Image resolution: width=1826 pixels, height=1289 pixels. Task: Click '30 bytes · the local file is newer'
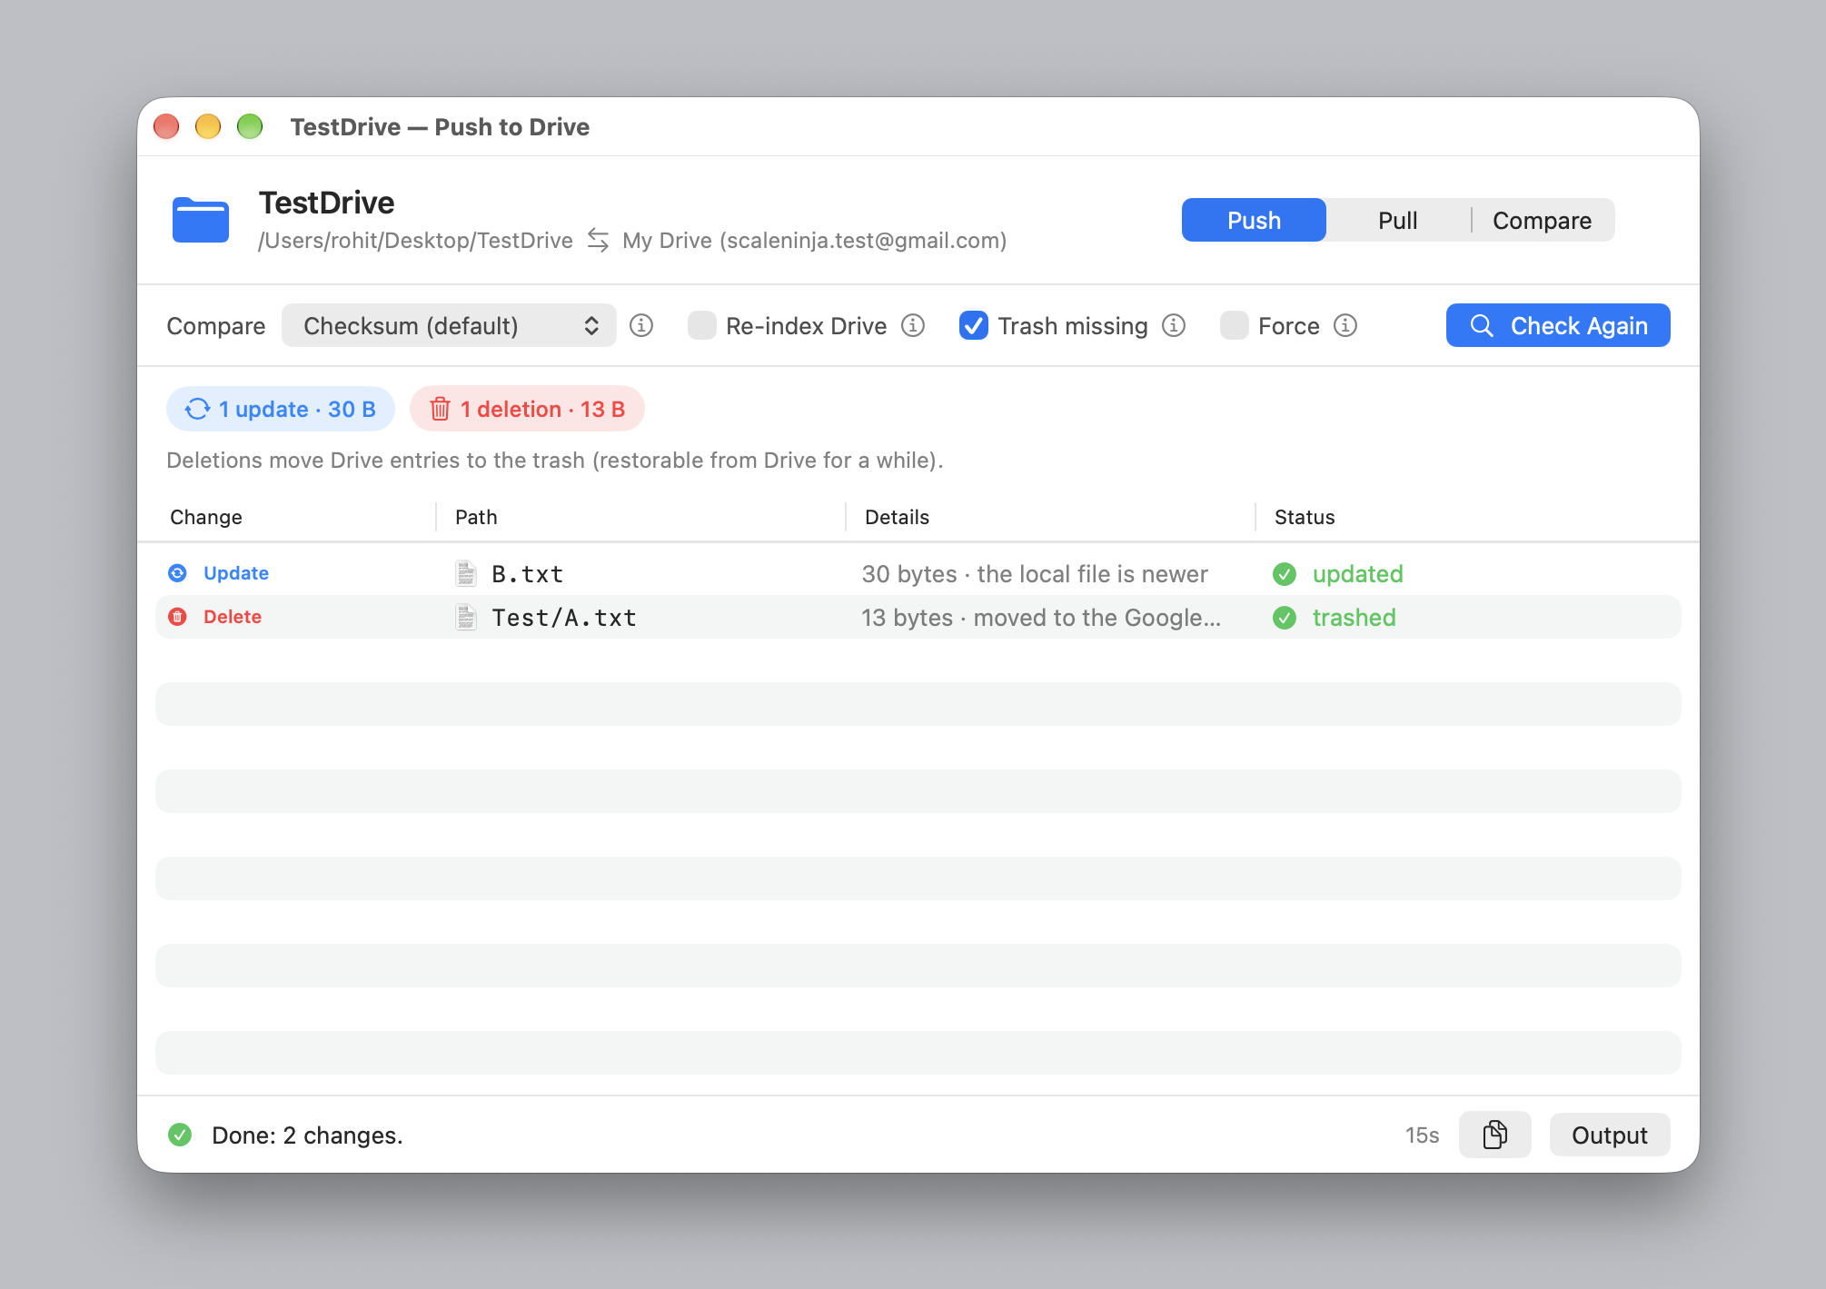[1035, 574]
